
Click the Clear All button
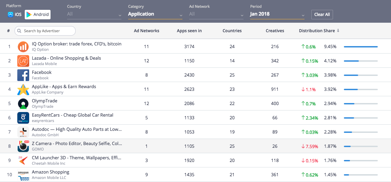click(322, 15)
